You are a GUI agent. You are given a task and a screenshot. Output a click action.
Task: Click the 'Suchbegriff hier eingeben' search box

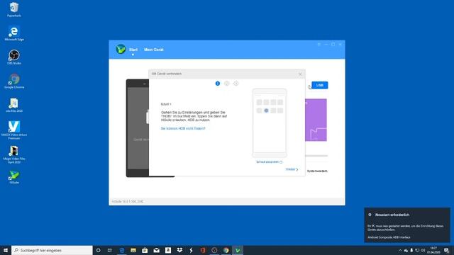tap(52, 250)
